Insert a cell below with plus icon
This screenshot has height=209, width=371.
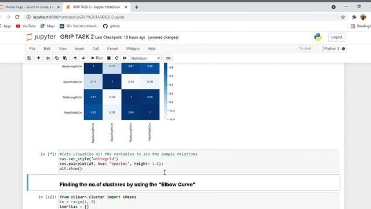tap(38, 58)
